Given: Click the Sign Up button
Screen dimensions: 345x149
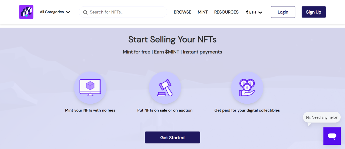Looking at the screenshot, I should pyautogui.click(x=313, y=12).
